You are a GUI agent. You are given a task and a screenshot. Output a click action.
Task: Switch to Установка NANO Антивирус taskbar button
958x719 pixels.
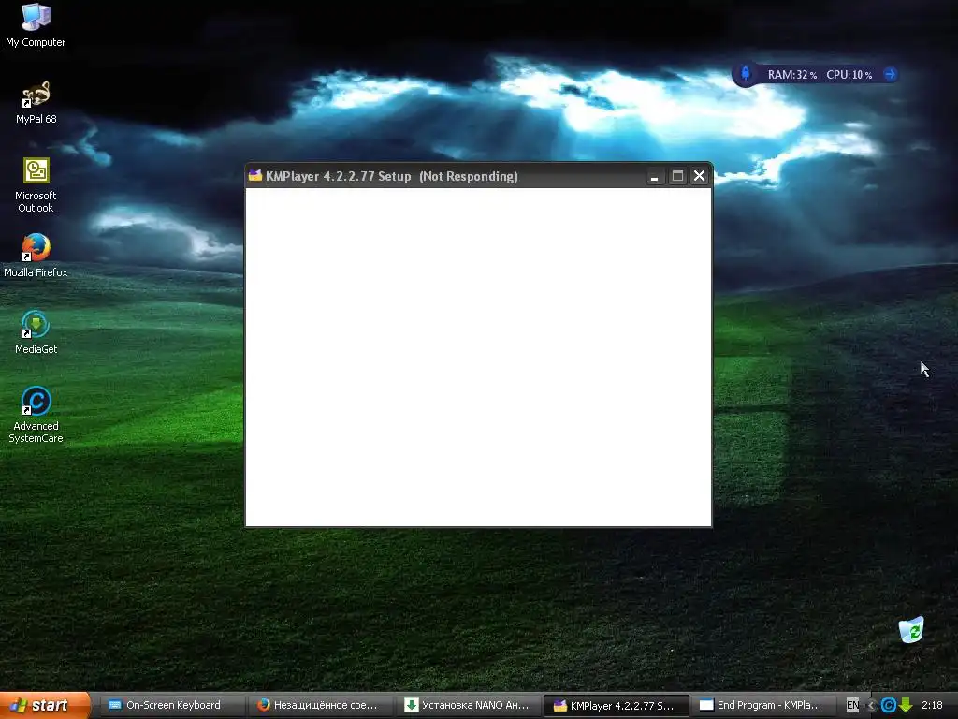pyautogui.click(x=469, y=705)
